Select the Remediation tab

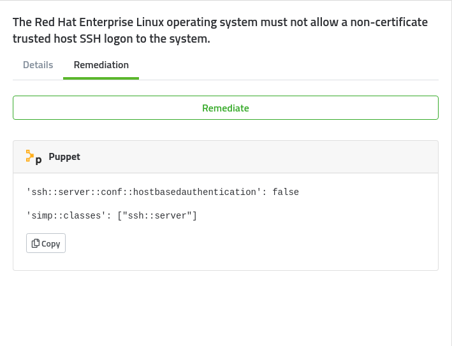tap(101, 65)
